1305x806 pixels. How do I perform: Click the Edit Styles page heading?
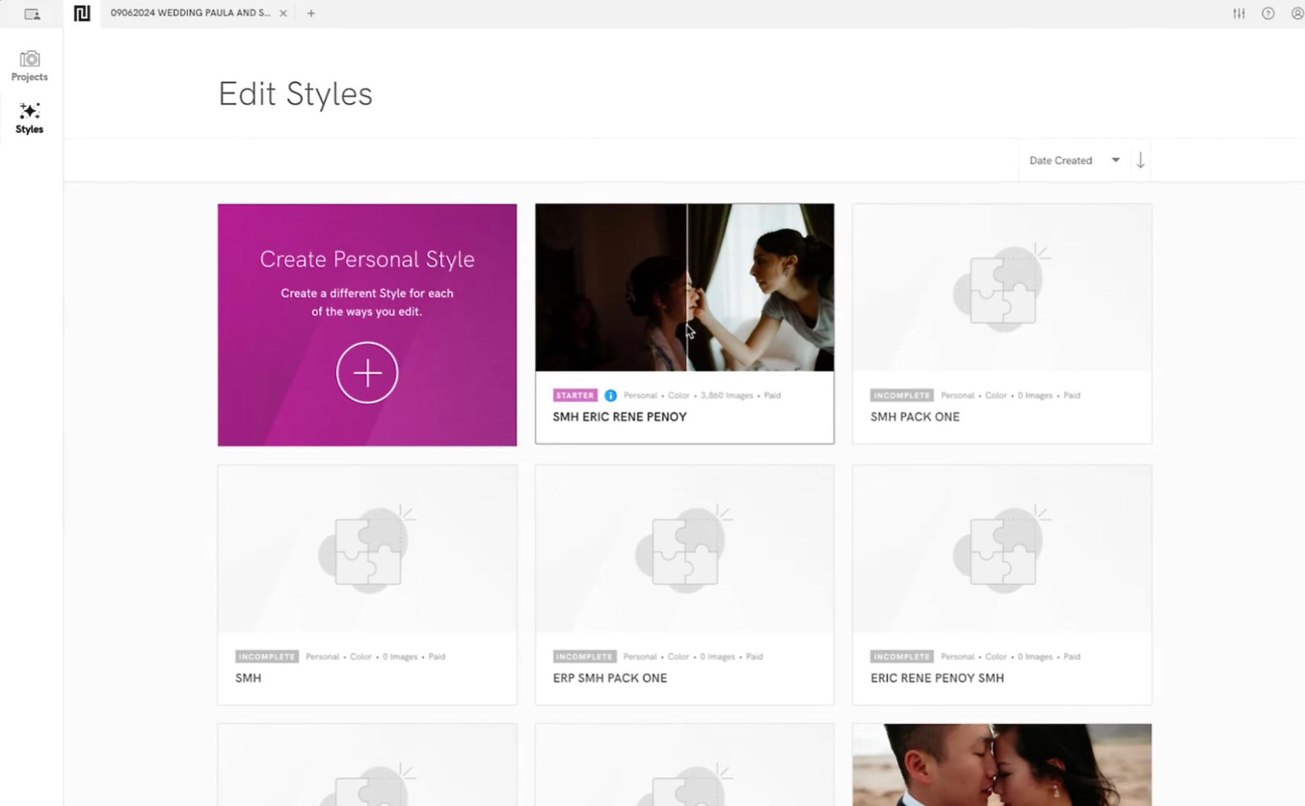[x=295, y=94]
